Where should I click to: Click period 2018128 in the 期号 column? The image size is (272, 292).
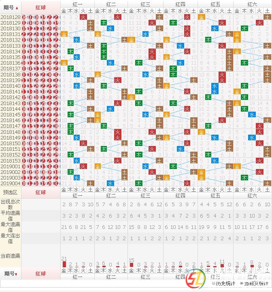(11, 17)
